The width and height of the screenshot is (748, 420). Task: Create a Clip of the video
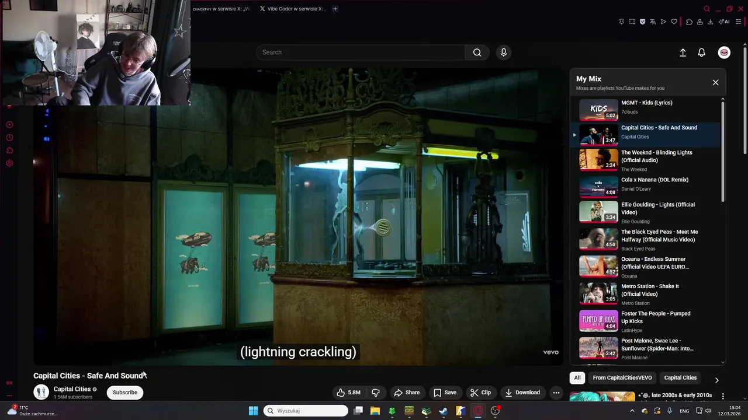[x=481, y=393]
